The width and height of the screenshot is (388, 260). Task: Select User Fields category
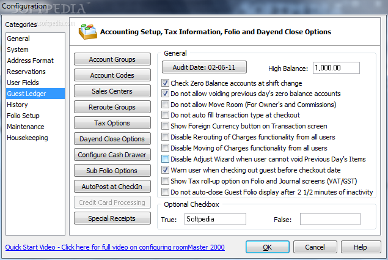click(23, 83)
